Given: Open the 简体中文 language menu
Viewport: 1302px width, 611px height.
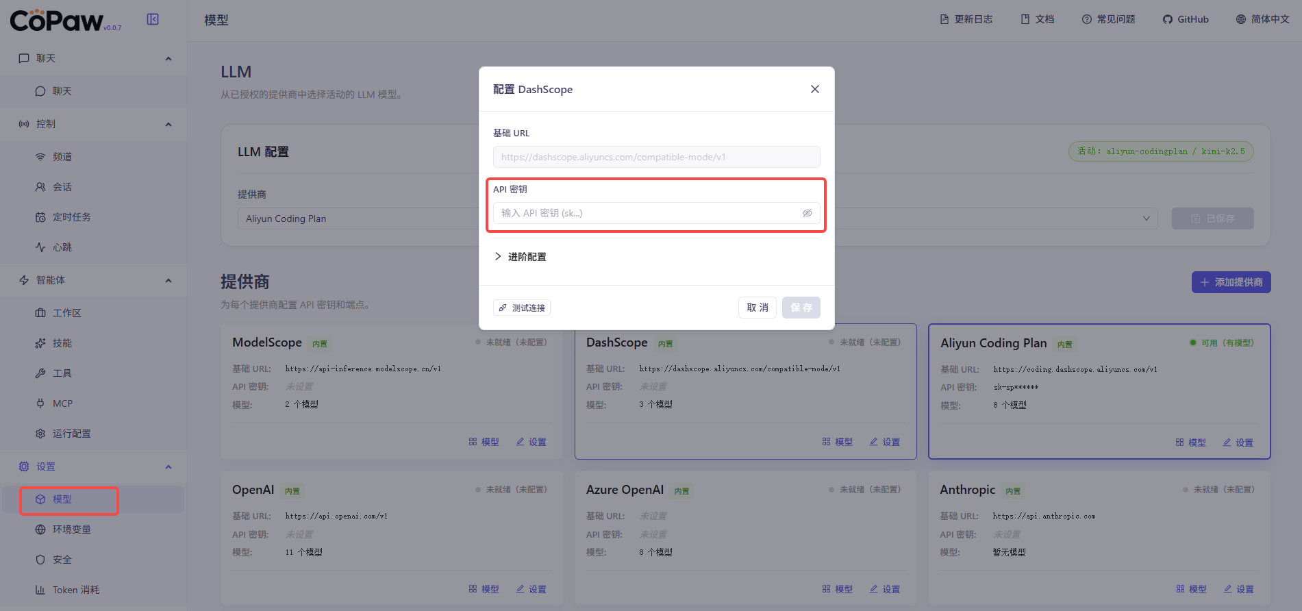Looking at the screenshot, I should pos(1262,19).
